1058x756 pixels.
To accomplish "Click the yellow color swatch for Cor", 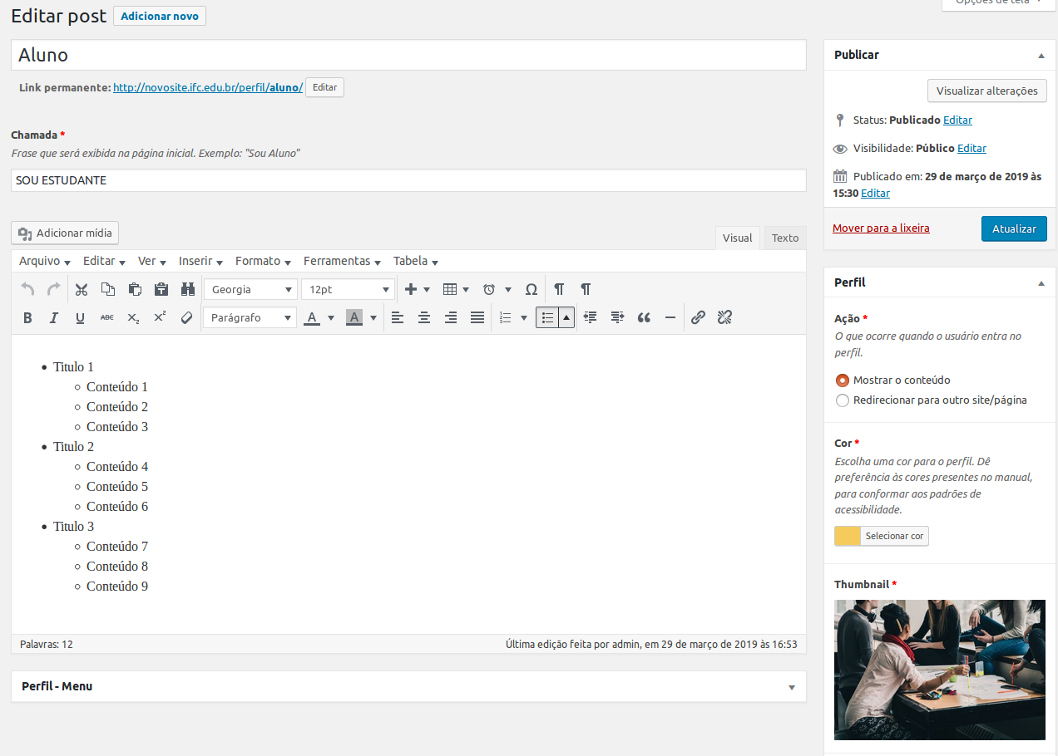I will [x=847, y=536].
